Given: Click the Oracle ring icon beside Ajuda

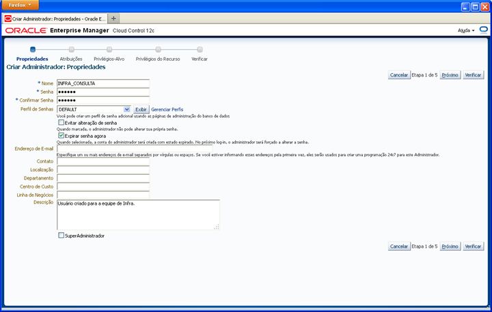Looking at the screenshot, I should (484, 30).
